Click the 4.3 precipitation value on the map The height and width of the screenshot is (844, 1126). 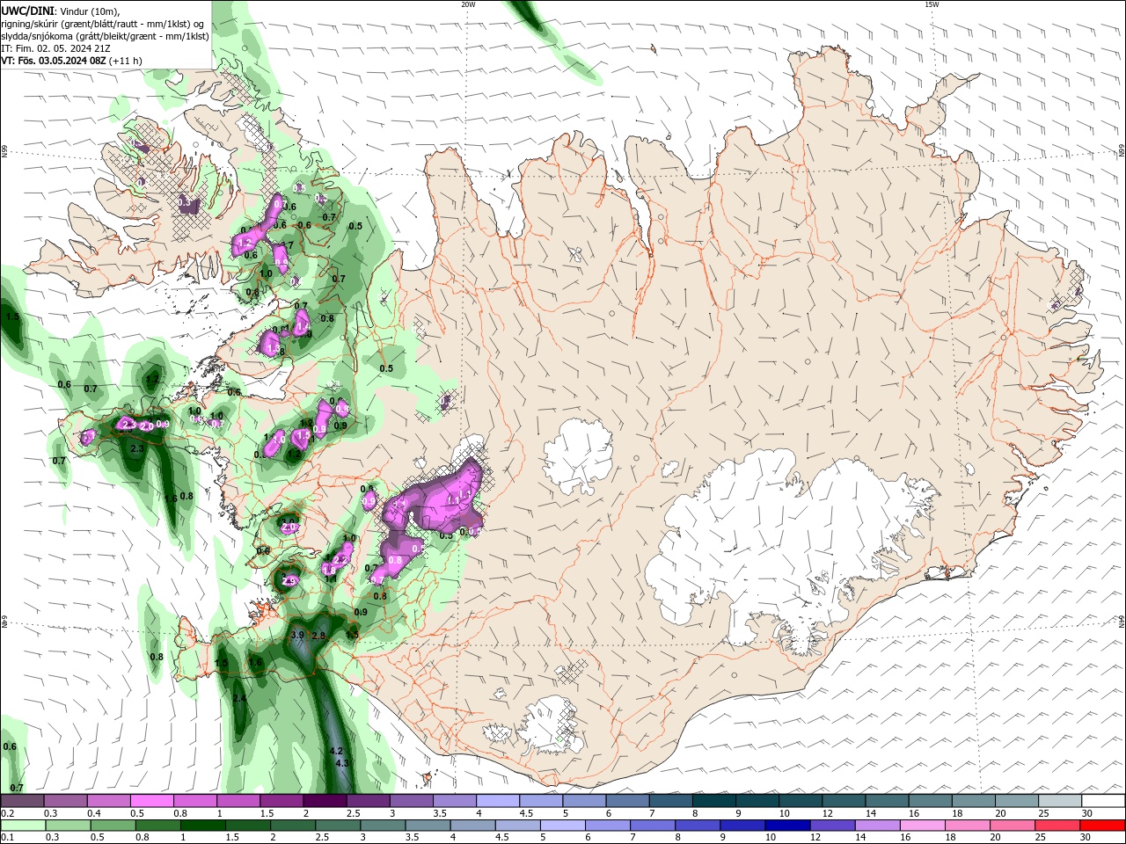(343, 763)
